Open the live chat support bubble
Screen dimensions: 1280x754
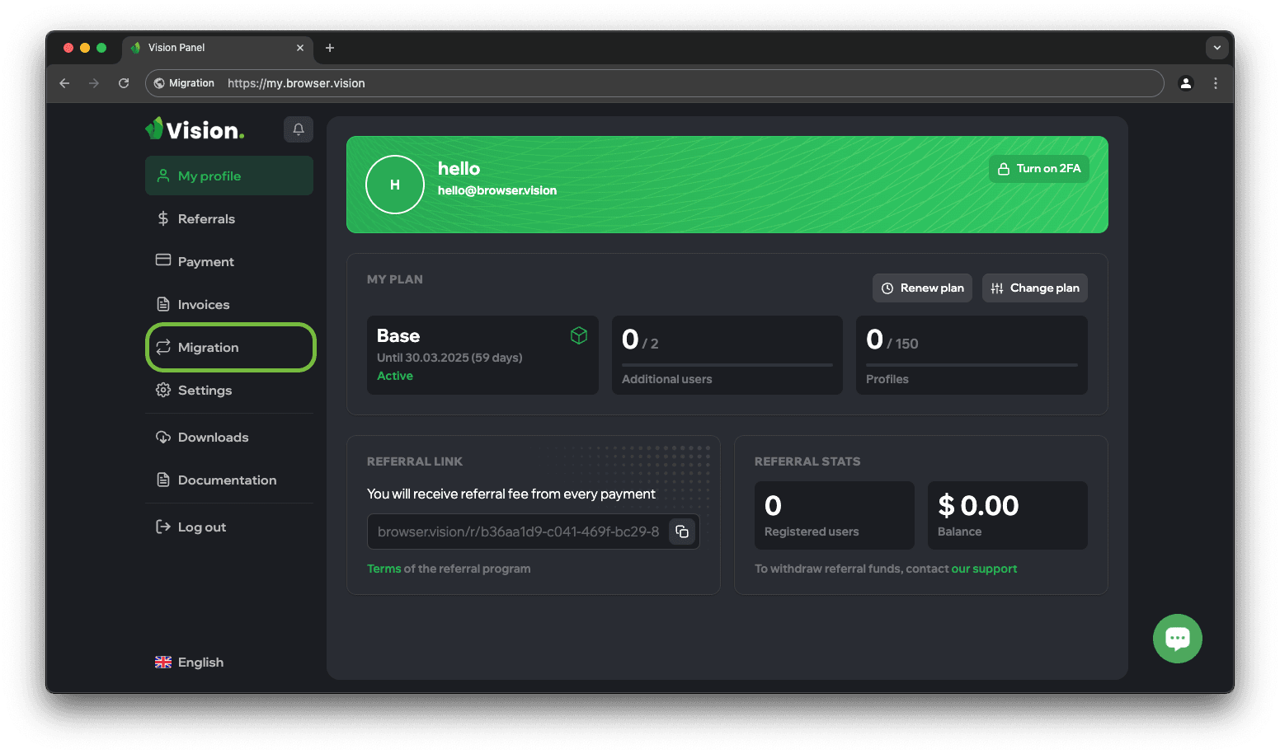[1177, 639]
